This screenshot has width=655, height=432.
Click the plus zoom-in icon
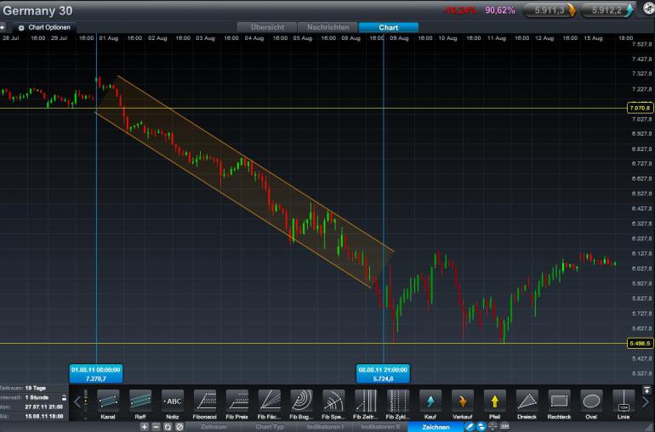tap(144, 427)
